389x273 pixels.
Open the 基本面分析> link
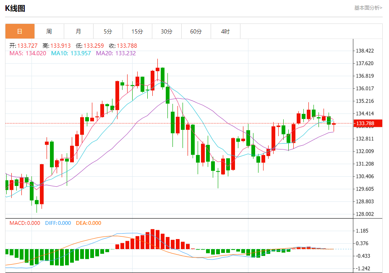[x=368, y=8]
